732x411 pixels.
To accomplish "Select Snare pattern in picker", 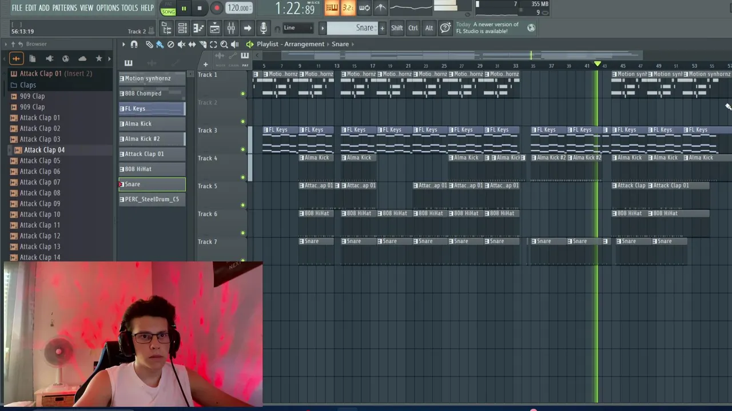I will [152, 184].
